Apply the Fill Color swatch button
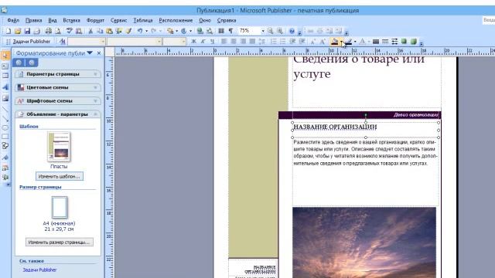Viewport: 495px width, 278px height. 335,41
